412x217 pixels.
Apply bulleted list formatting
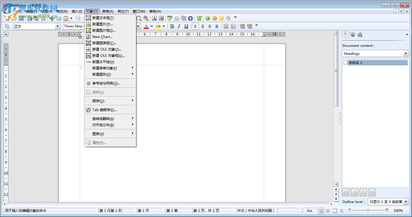coord(226,26)
